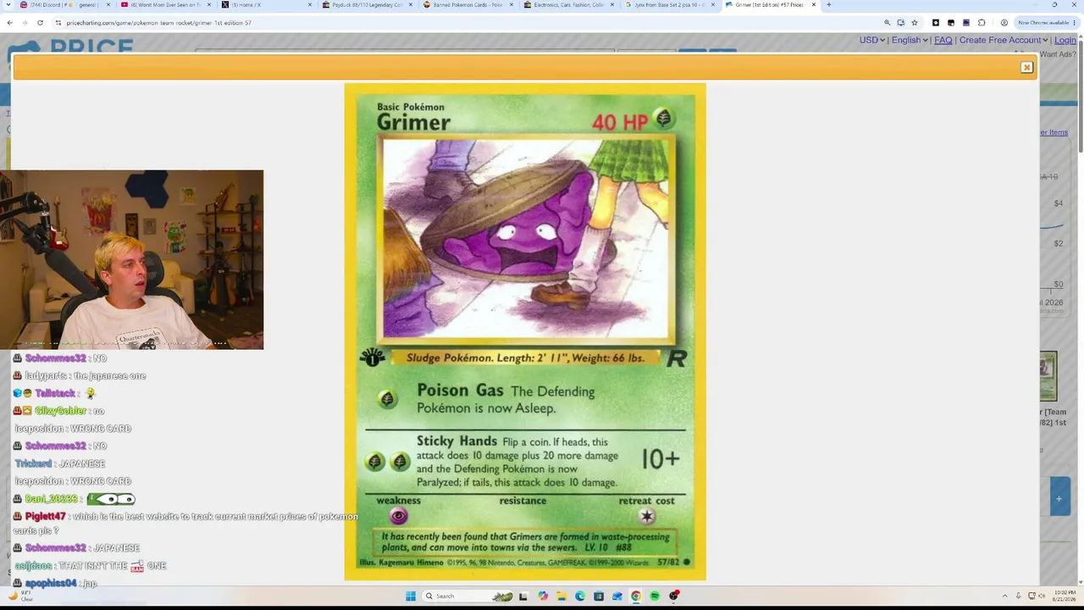Click the blue plus button on right edge
The image size is (1084, 610).
tap(1059, 498)
